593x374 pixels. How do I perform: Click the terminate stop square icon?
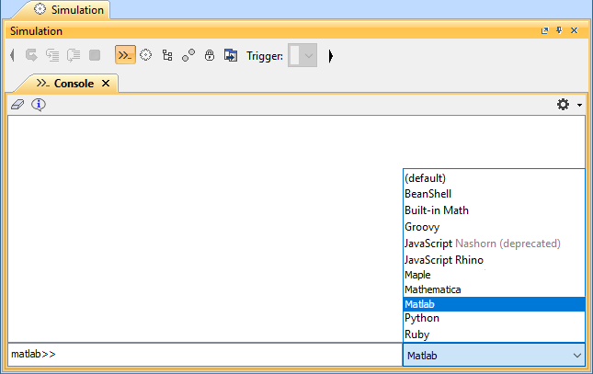(x=95, y=55)
